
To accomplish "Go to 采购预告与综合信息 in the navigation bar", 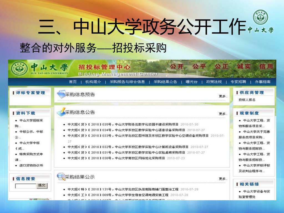I will point(127,82).
